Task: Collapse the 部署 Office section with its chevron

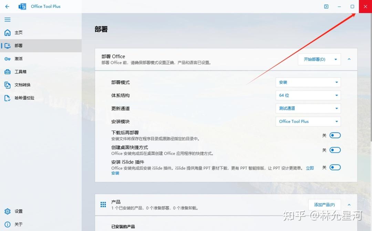Action: click(x=349, y=59)
